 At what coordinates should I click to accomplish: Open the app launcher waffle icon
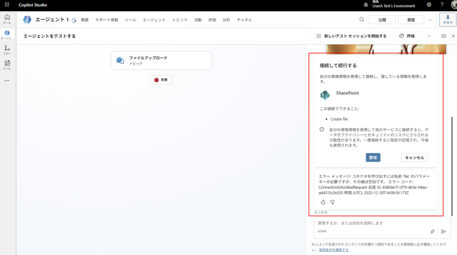tap(7, 5)
